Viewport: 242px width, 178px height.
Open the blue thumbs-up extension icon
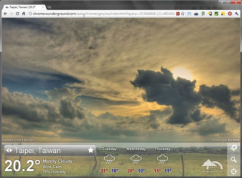pyautogui.click(x=196, y=14)
